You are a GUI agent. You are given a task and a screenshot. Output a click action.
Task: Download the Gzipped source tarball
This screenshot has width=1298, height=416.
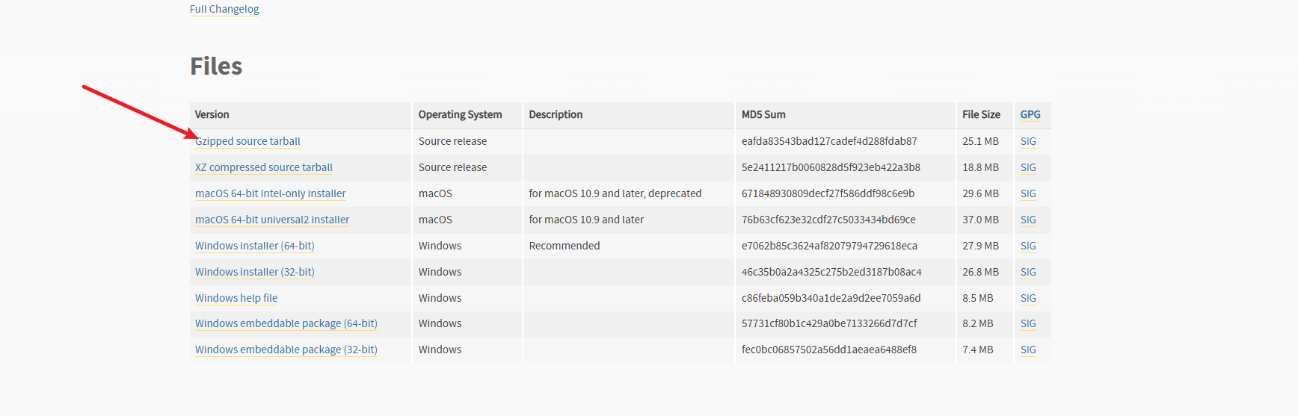pos(247,141)
